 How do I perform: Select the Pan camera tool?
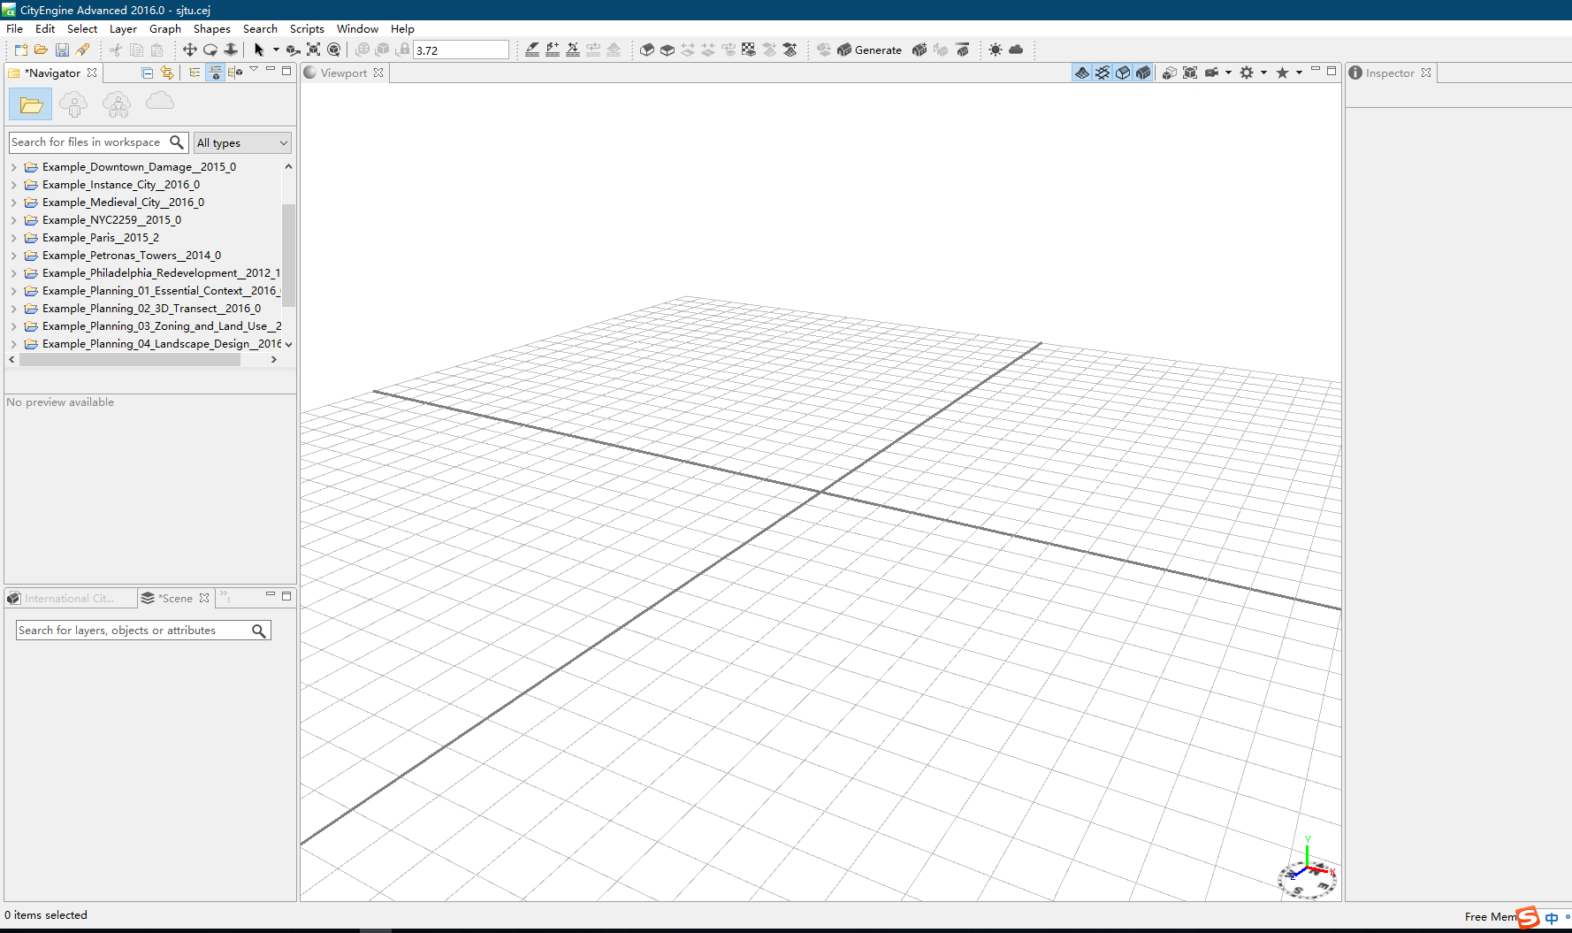[x=190, y=50]
